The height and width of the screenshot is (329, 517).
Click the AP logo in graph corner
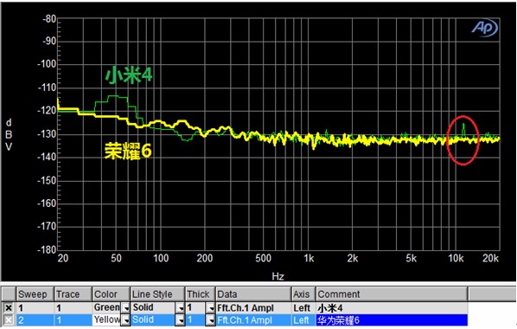click(x=485, y=28)
